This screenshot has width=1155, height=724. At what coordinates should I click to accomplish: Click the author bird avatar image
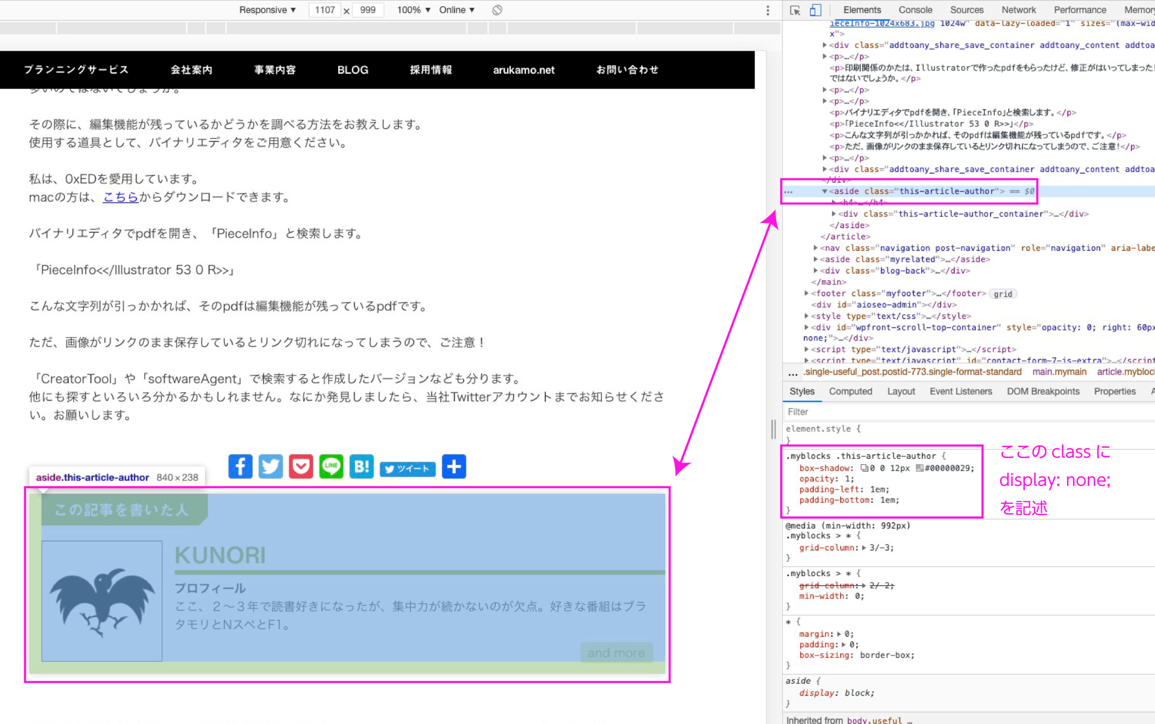tap(102, 601)
